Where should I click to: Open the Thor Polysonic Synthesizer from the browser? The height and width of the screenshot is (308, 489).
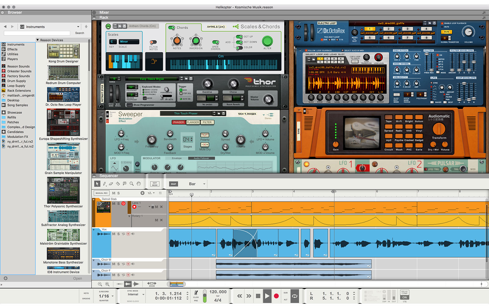63,190
